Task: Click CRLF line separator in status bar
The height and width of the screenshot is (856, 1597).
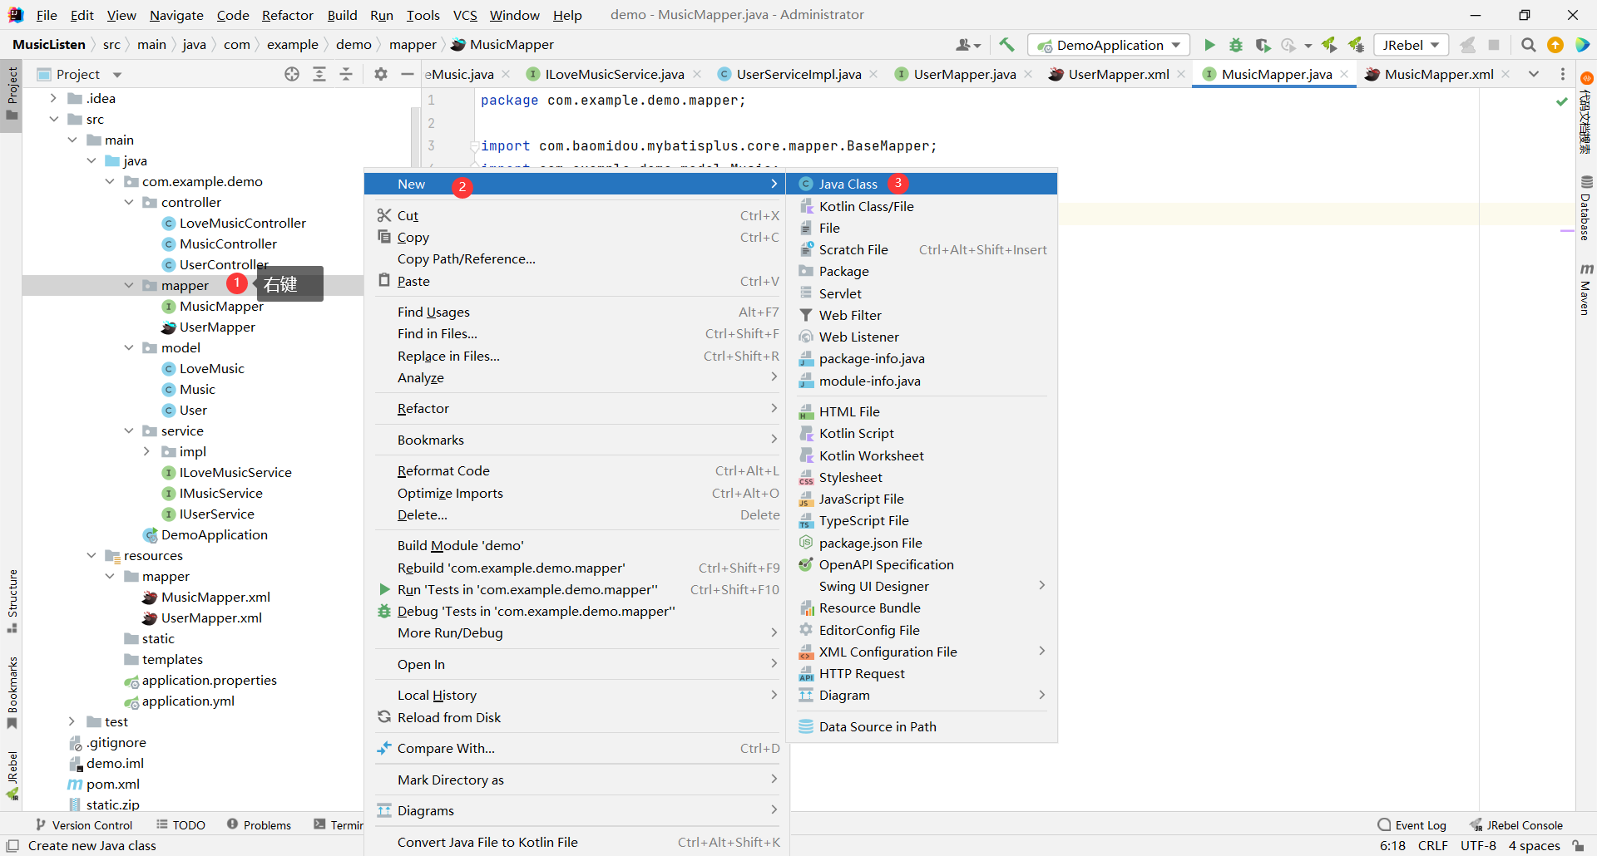Action: pyautogui.click(x=1432, y=846)
